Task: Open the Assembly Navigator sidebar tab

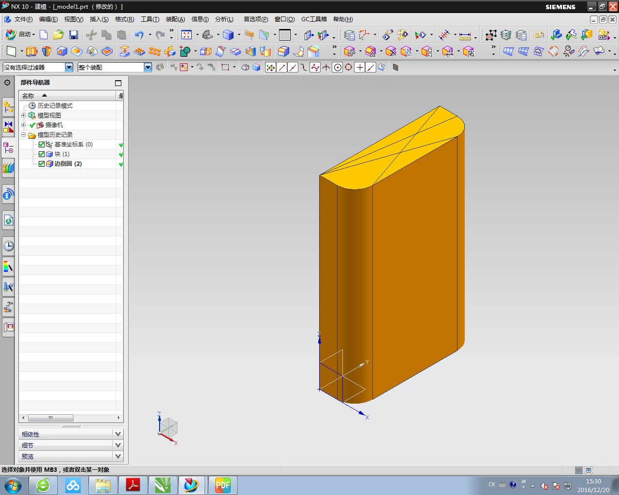Action: tap(8, 107)
